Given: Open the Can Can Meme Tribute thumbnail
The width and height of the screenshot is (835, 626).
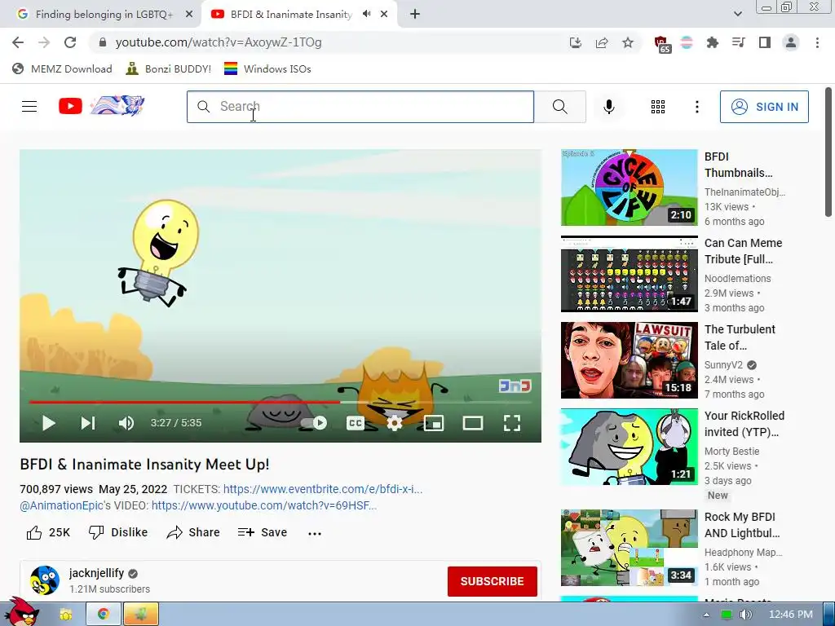Looking at the screenshot, I should coord(629,274).
